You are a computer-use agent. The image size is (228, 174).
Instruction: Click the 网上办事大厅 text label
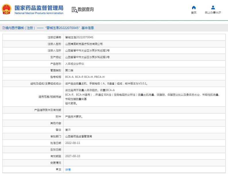(x=213, y=13)
